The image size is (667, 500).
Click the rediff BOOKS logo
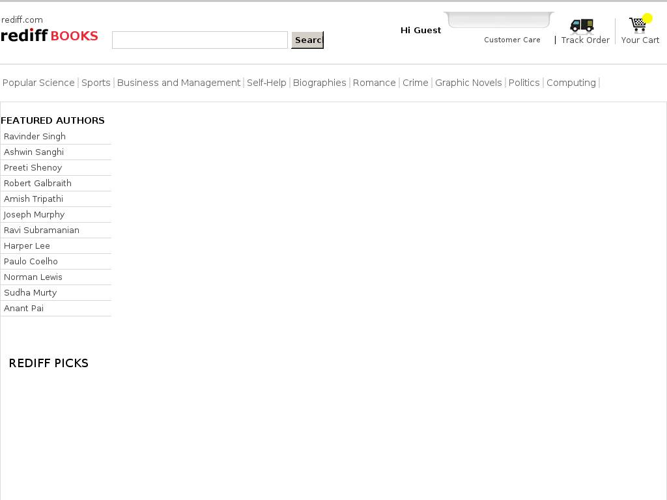click(50, 36)
